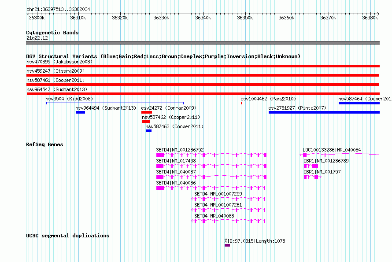Click the LOC100133286|NR_040084 label
392x262 pixels.
click(x=332, y=150)
